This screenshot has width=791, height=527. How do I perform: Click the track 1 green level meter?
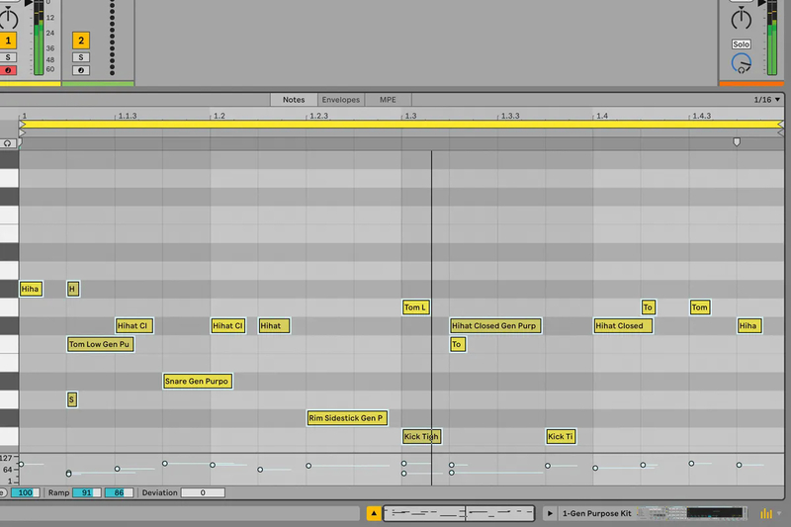39,38
